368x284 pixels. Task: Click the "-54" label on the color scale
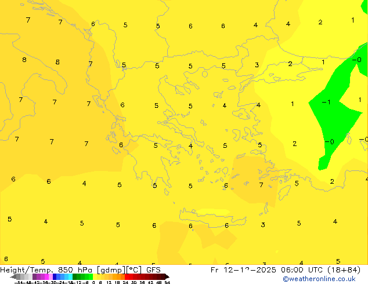pyautogui.click(x=19, y=282)
